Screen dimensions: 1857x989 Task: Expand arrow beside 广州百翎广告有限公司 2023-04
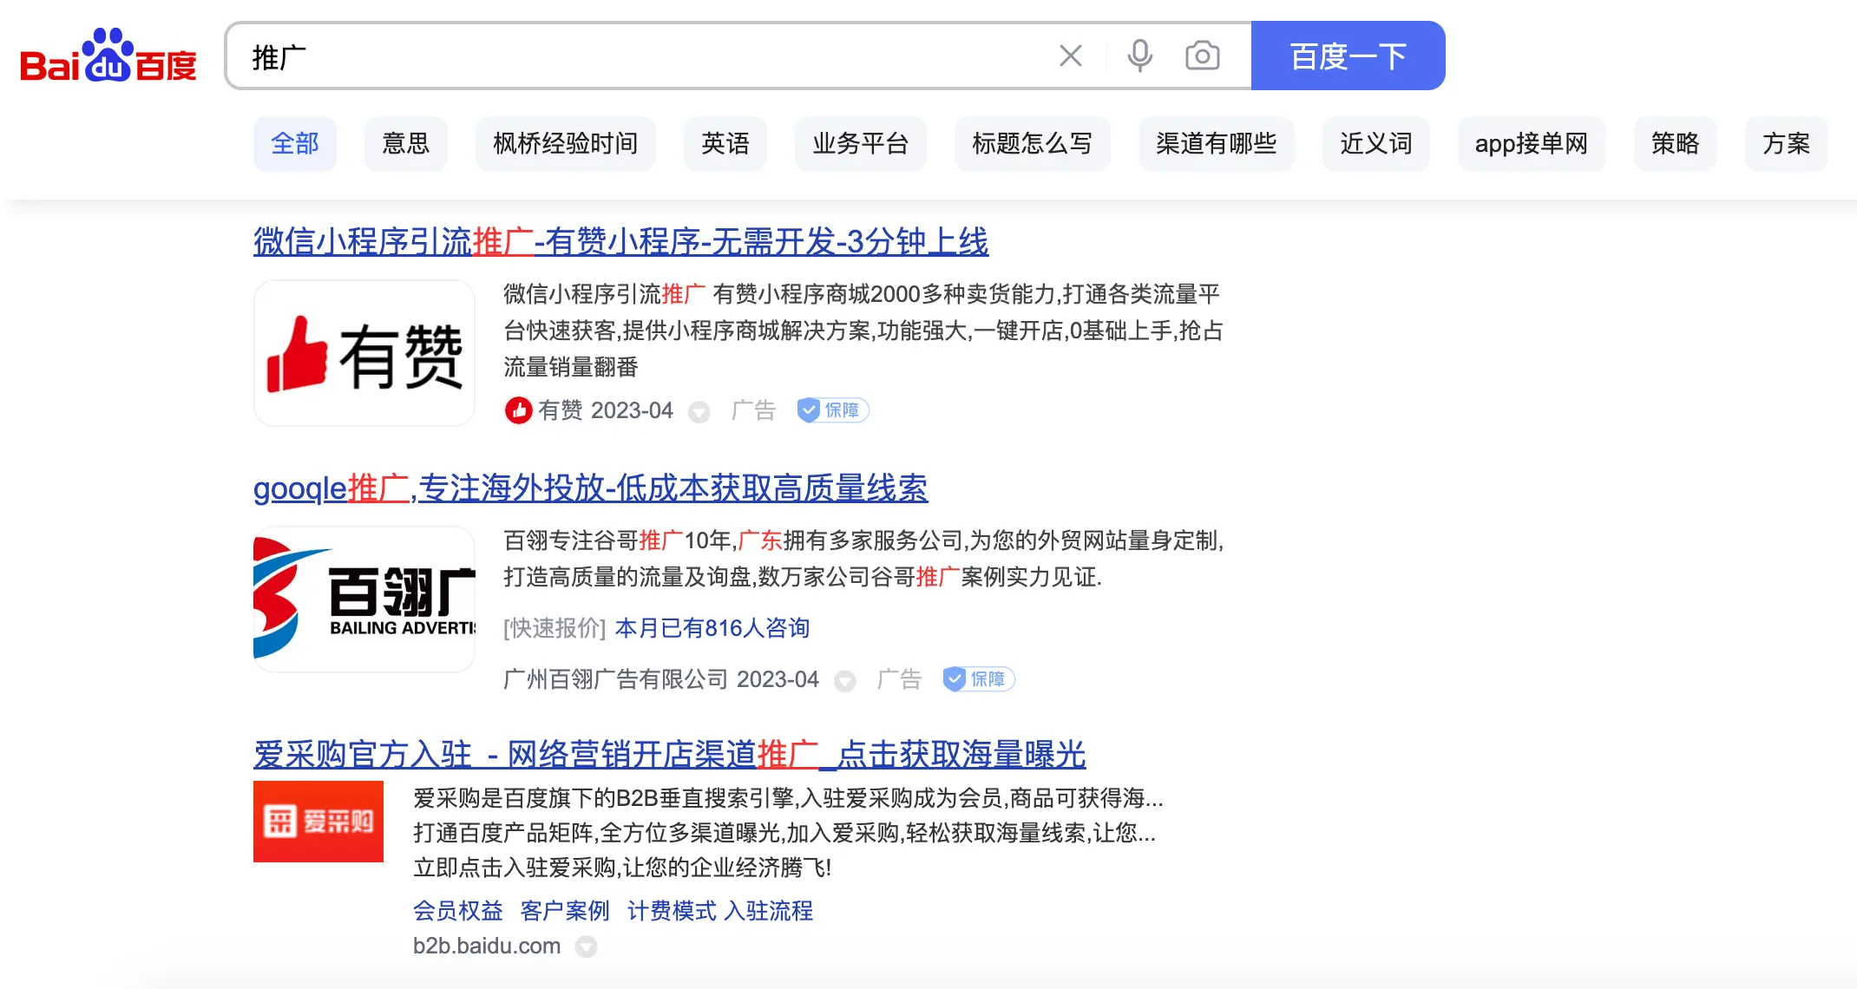pyautogui.click(x=844, y=681)
